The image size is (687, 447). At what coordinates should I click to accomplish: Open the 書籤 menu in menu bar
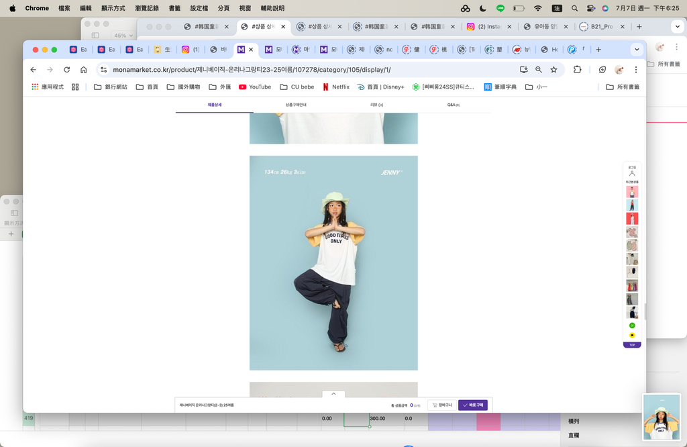pos(174,8)
